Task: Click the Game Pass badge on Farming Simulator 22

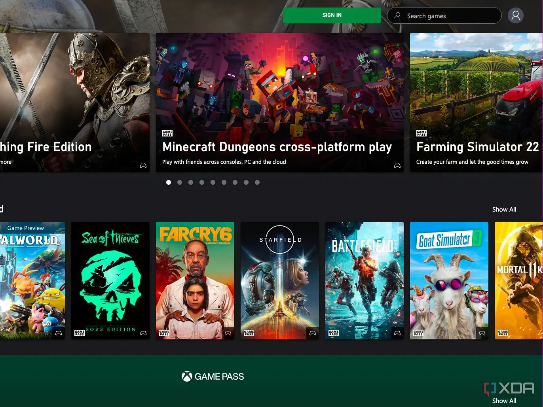Action: click(x=421, y=134)
